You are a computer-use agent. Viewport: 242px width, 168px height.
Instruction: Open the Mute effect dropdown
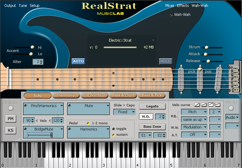(x=108, y=106)
